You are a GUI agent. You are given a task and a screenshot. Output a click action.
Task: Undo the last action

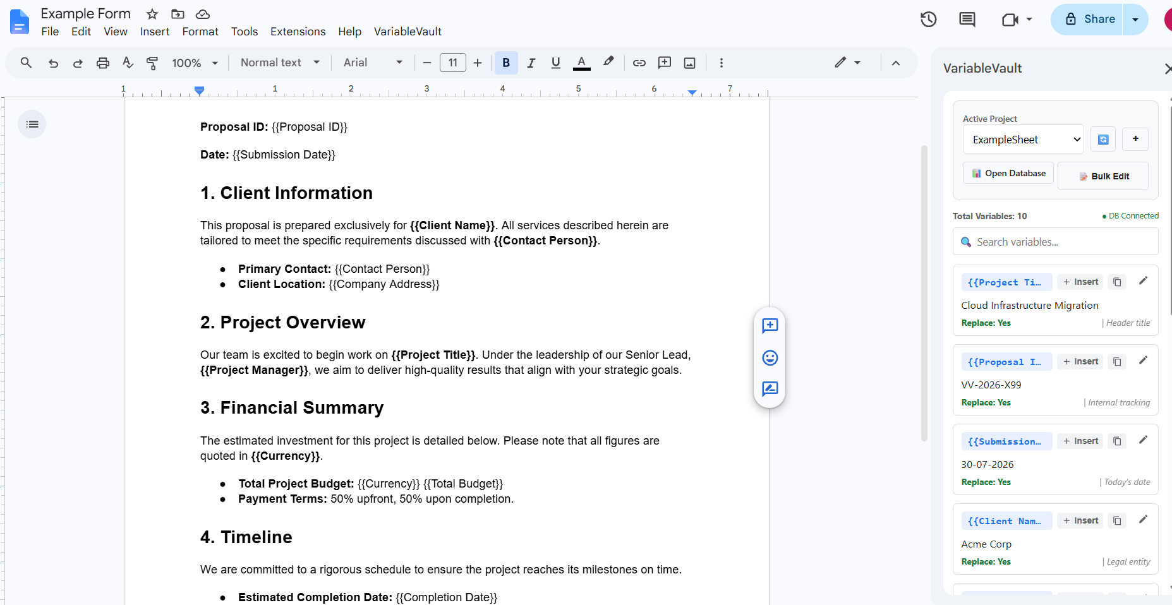[x=53, y=63]
